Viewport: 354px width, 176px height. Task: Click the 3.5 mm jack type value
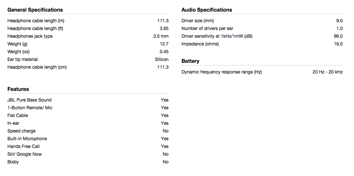(x=161, y=36)
